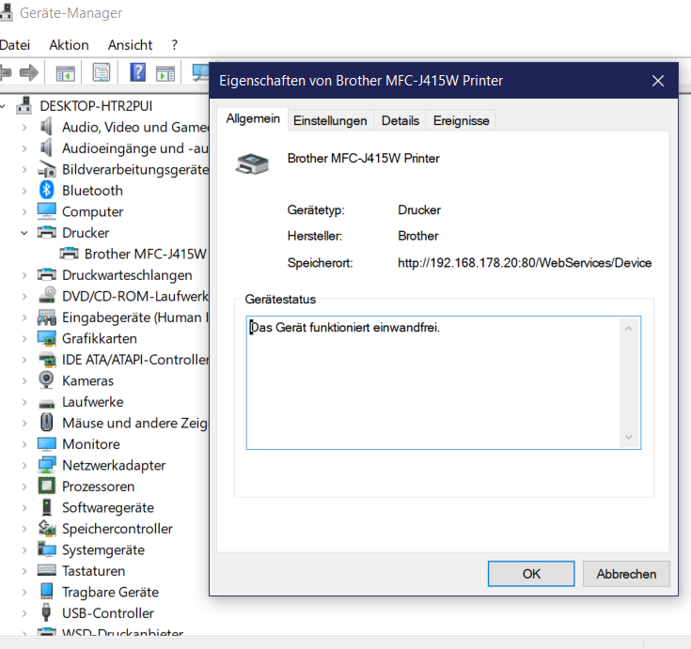Image resolution: width=691 pixels, height=649 pixels.
Task: Click the forward arrow toolbar icon
Action: click(29, 72)
